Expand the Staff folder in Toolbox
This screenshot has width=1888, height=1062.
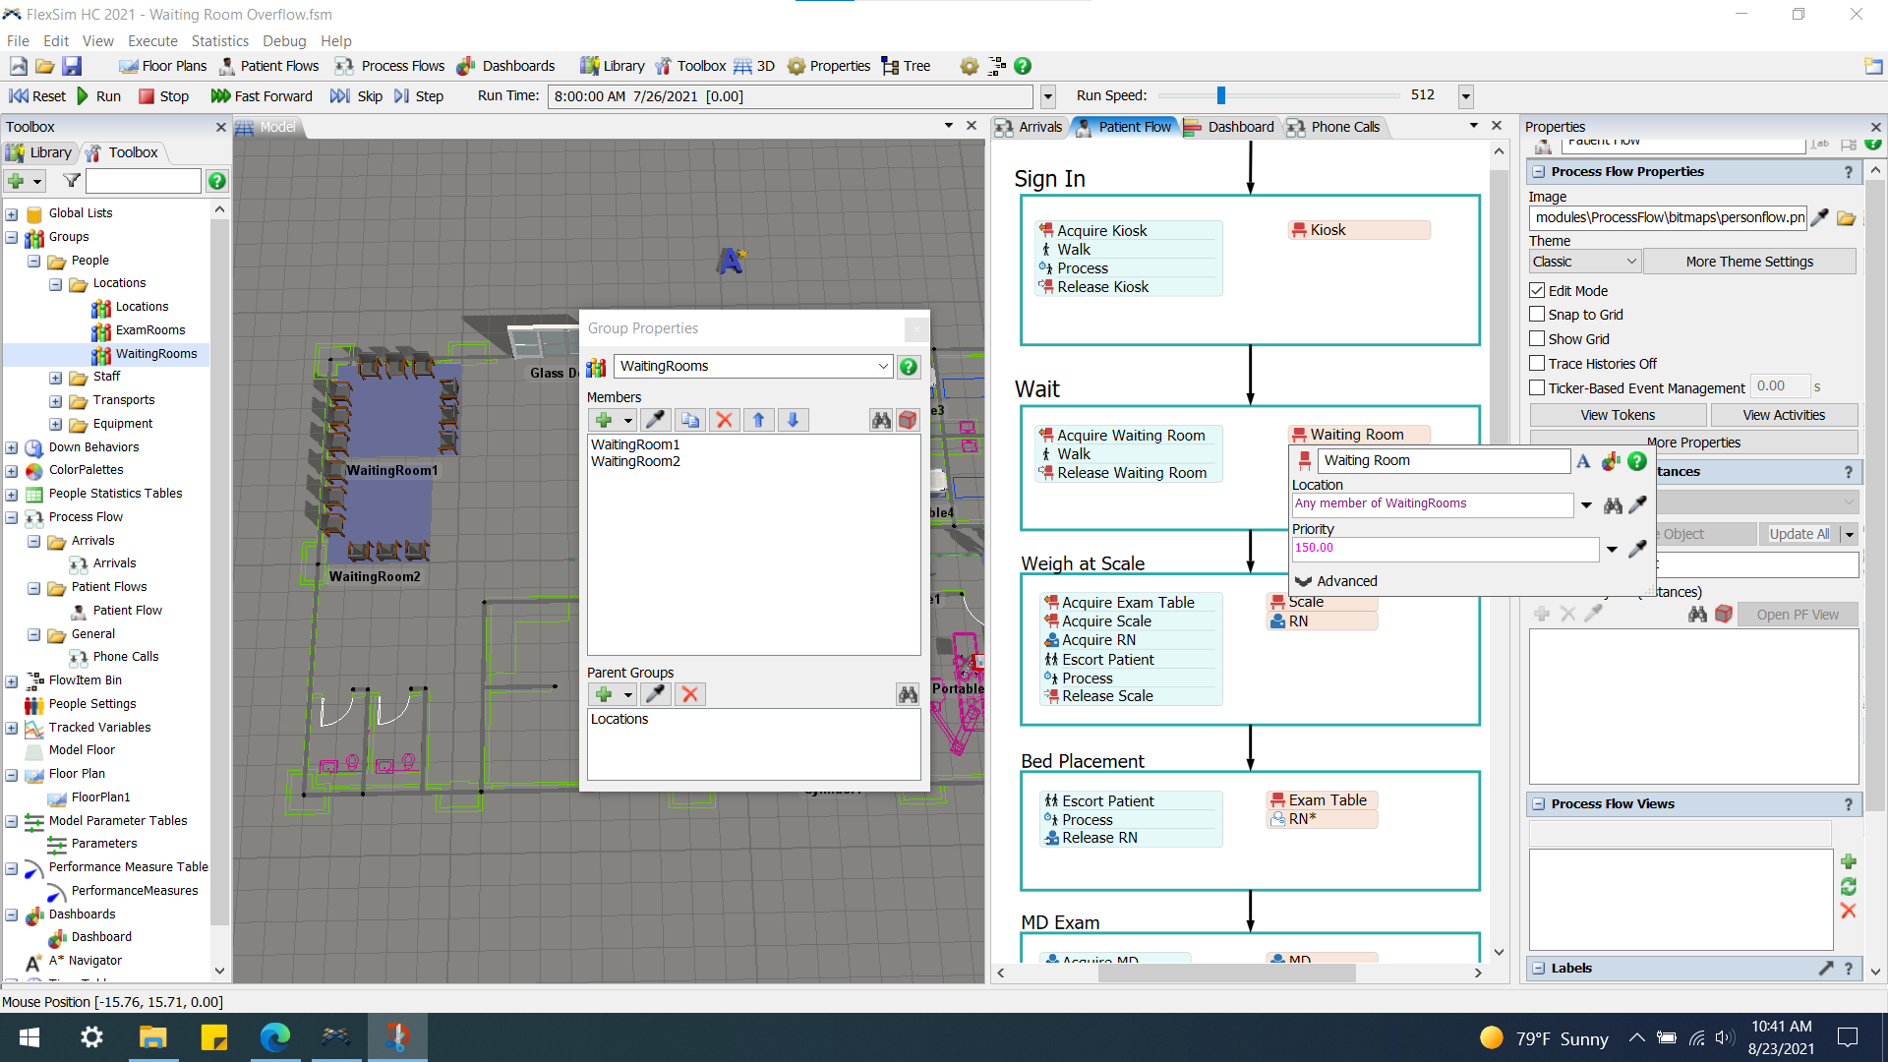point(56,377)
